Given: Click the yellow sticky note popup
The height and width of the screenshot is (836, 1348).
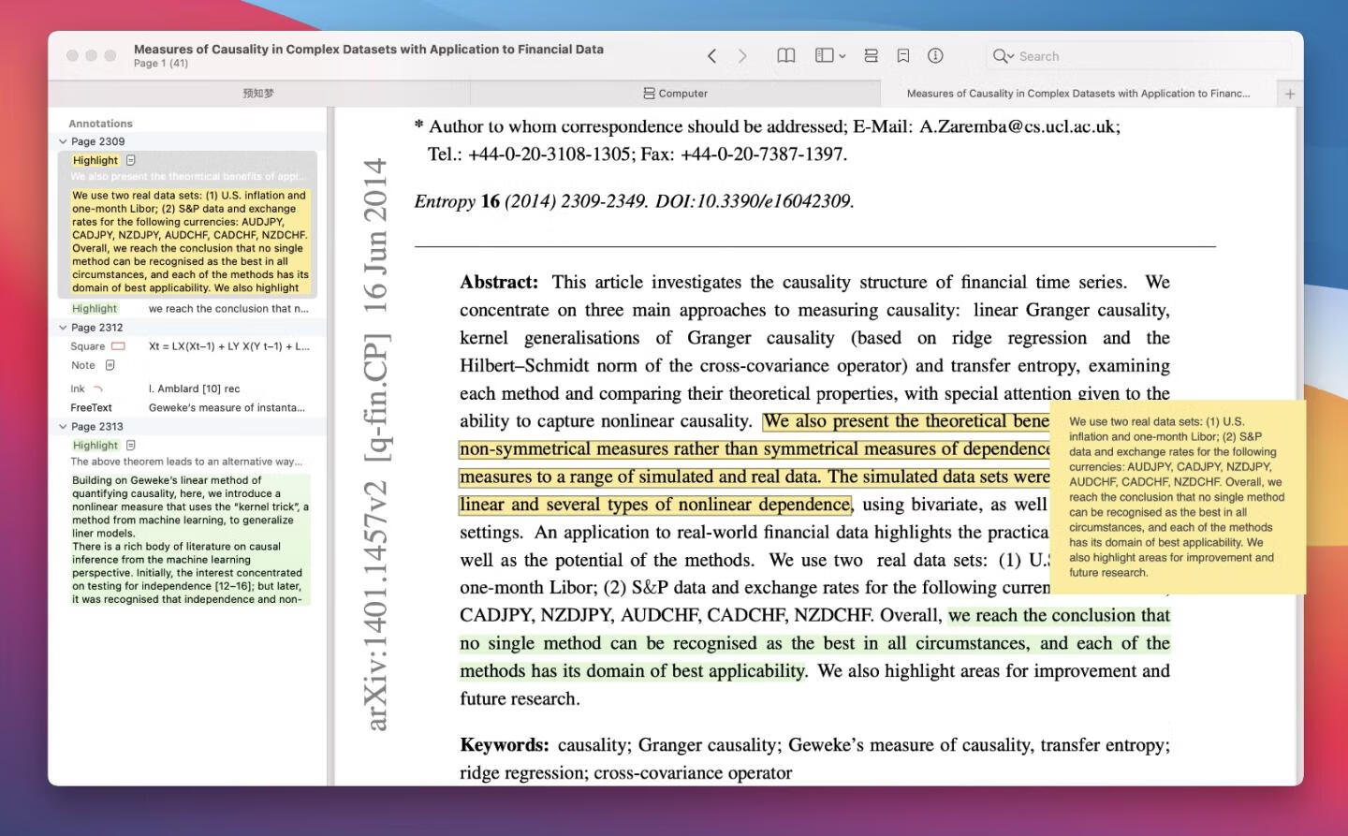Looking at the screenshot, I should [1177, 497].
